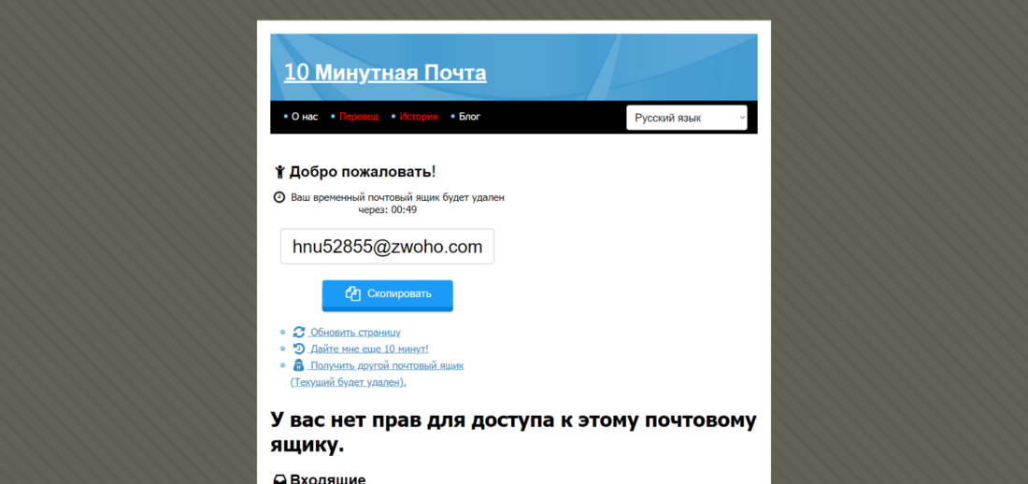
Task: Click the copy icon on the Скопировать button
Action: point(352,293)
